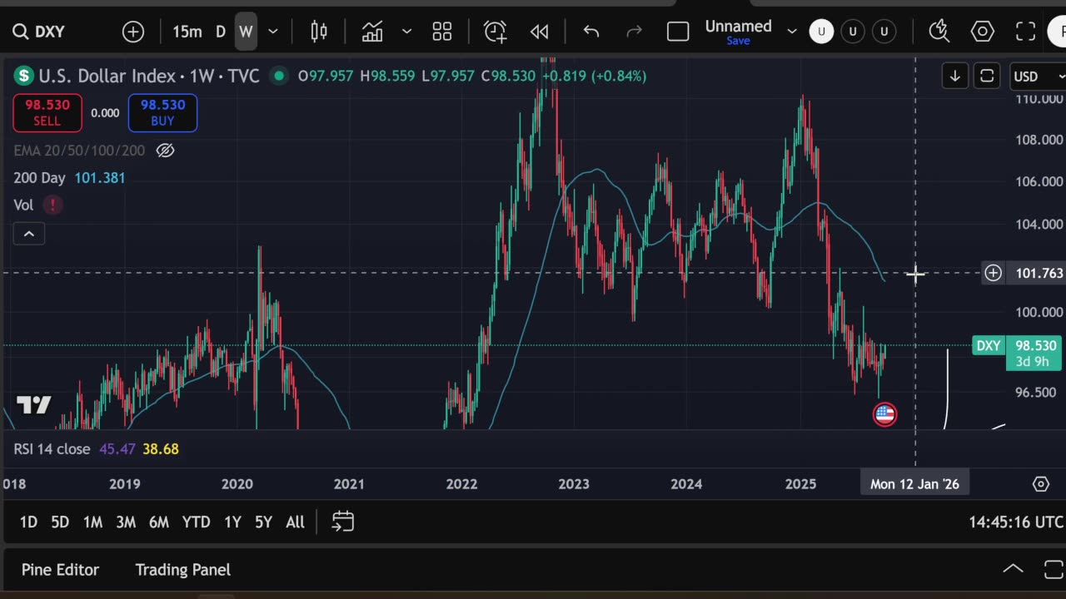Open the candlestick chart style menu
Viewport: 1066px width, 599px height.
pyautogui.click(x=319, y=32)
